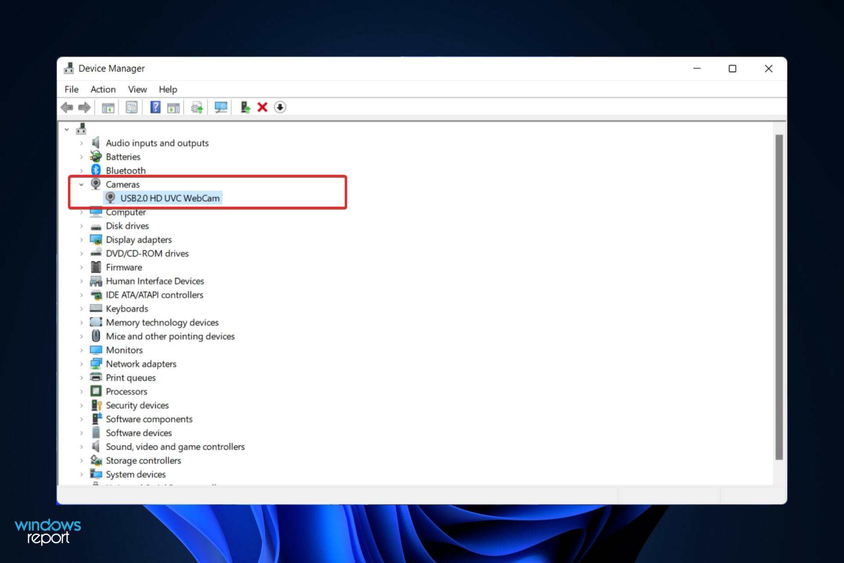Click the disable device red X icon

tap(262, 107)
